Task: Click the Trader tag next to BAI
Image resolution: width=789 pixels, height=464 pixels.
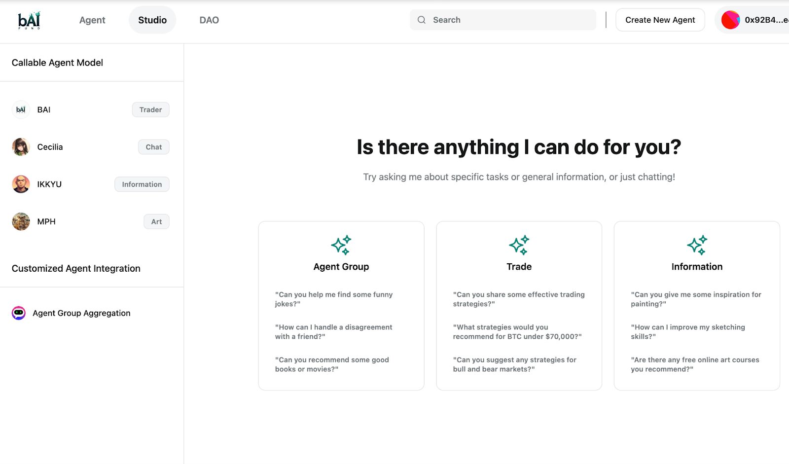Action: 150,109
